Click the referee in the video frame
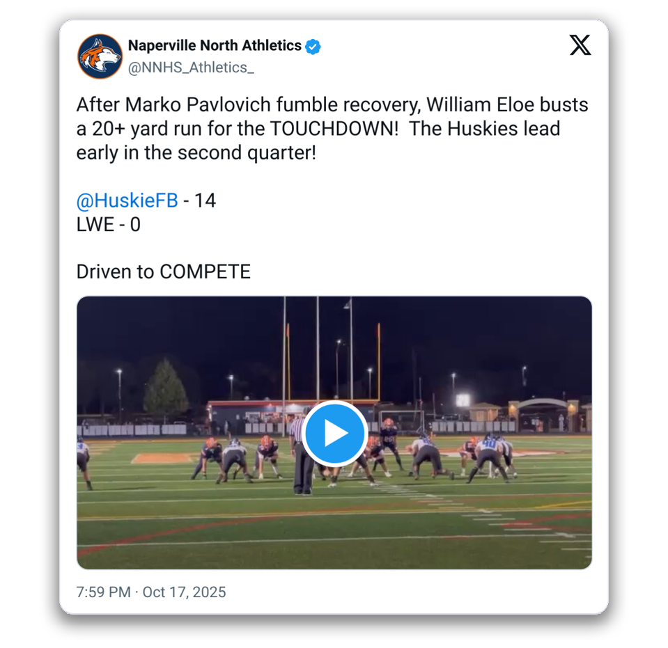Viewport: 668px width, 648px height. pyautogui.click(x=302, y=456)
